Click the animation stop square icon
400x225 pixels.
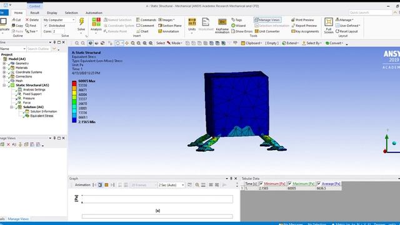(106, 185)
